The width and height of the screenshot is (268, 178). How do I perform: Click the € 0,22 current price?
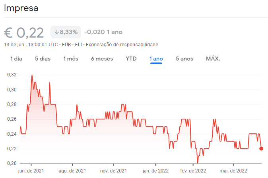point(24,33)
